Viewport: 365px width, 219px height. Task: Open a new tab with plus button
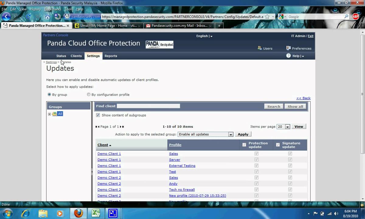[219, 26]
